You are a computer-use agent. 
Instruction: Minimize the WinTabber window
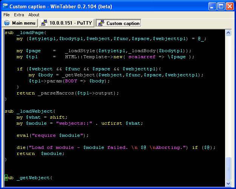click(x=213, y=6)
